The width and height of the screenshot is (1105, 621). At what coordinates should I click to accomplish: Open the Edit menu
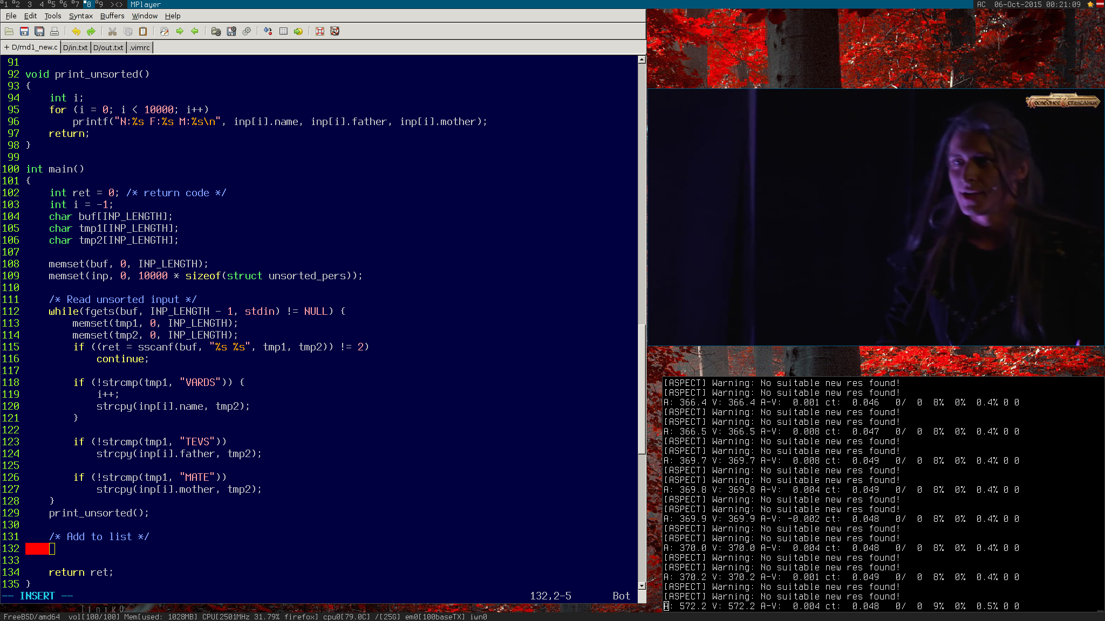tap(30, 16)
